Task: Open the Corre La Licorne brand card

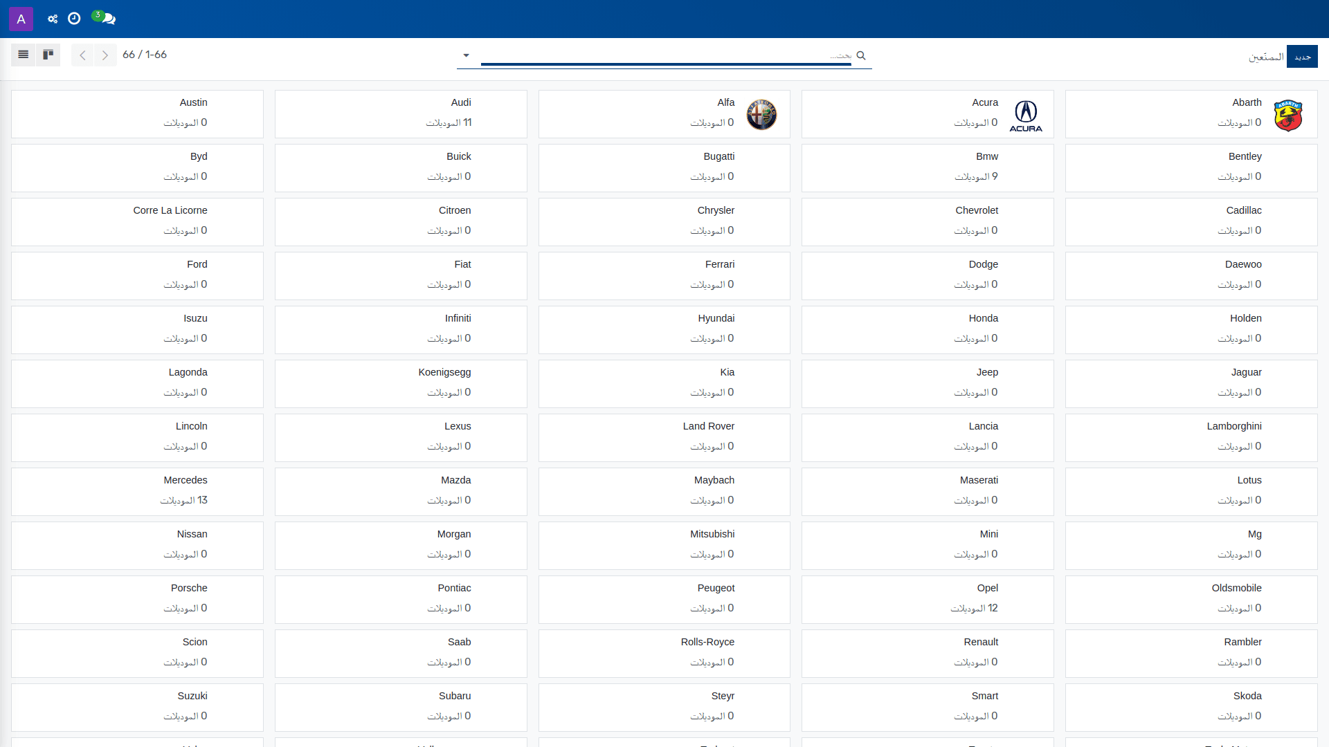Action: tap(137, 222)
